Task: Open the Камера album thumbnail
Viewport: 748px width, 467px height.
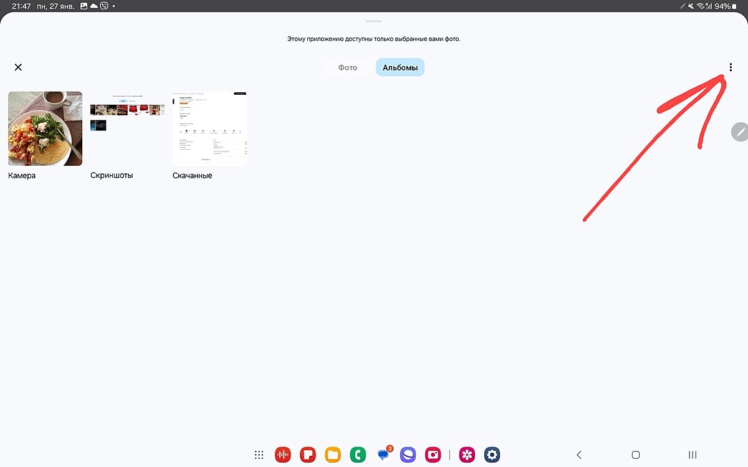Action: (x=45, y=128)
